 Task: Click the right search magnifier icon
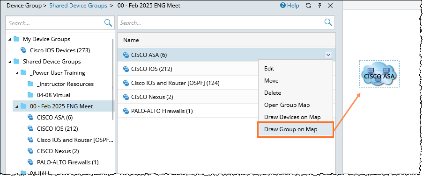point(328,22)
